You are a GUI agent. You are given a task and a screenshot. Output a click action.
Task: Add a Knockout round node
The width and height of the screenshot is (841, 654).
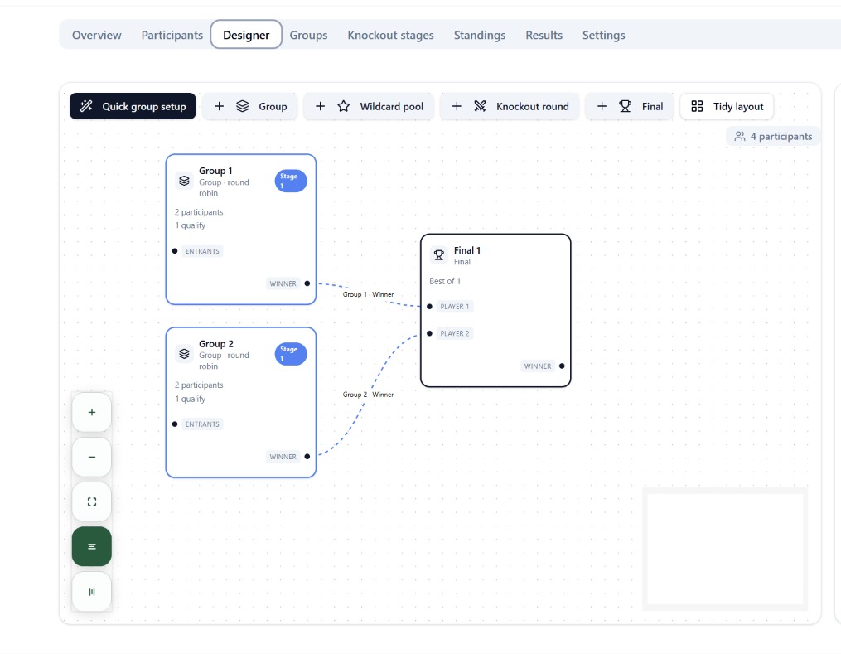(x=510, y=106)
